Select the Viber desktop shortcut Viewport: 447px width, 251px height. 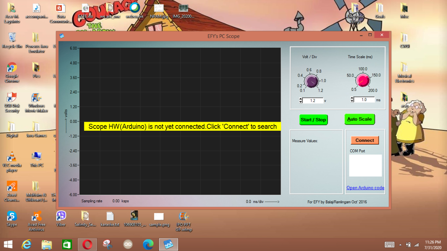[61, 219]
